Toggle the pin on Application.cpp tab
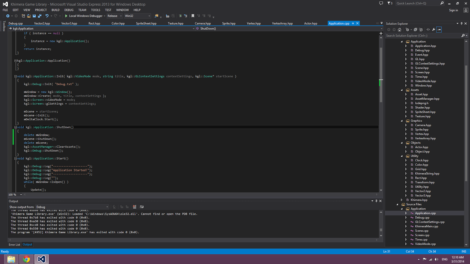Screen dimensions: 470x264 tap(353, 23)
